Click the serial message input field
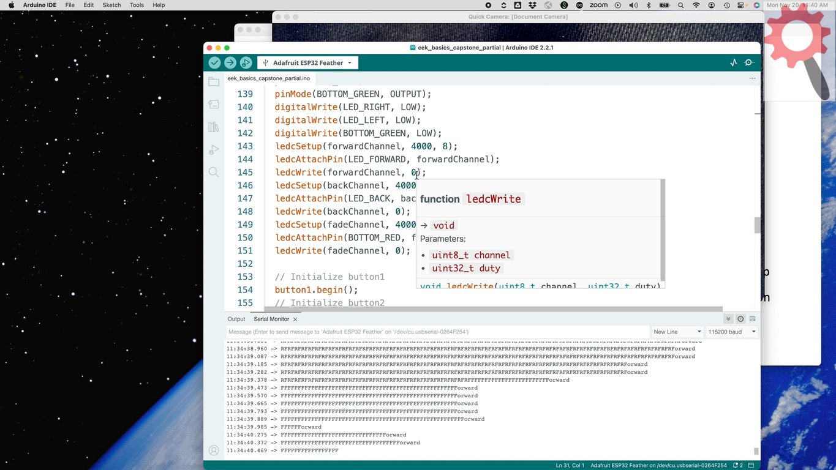The image size is (836, 470). (437, 332)
